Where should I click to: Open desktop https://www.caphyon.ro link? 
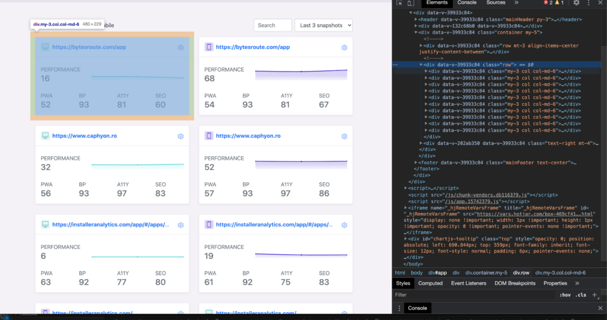pyautogui.click(x=84, y=136)
